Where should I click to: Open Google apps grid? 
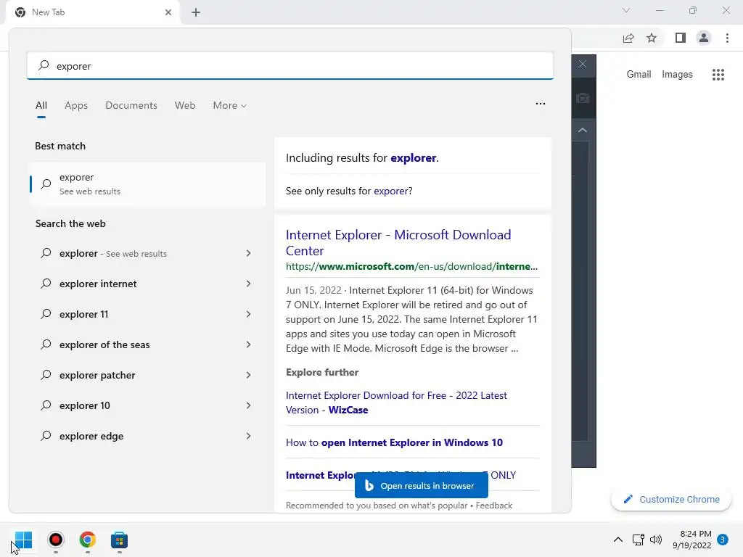pyautogui.click(x=718, y=75)
